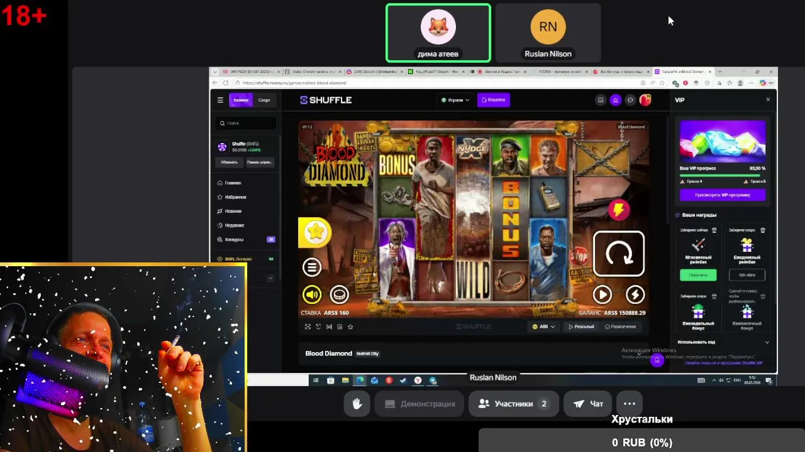Add Blood Diamond to favorites star
Viewport: 805px width, 452px height.
click(x=350, y=326)
